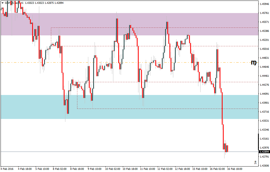Click price label 1.44091 on the axis

tap(264, 94)
